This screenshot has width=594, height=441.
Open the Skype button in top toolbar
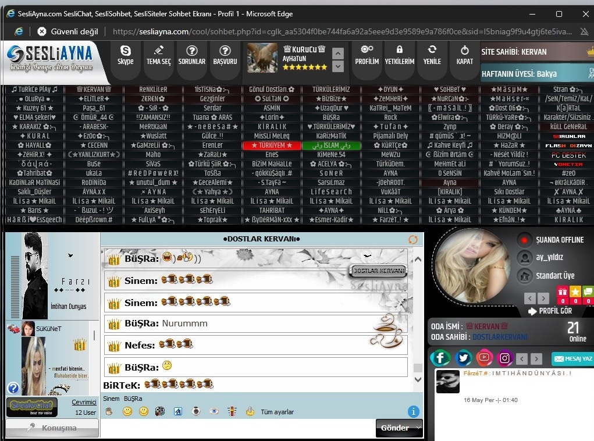(x=125, y=55)
